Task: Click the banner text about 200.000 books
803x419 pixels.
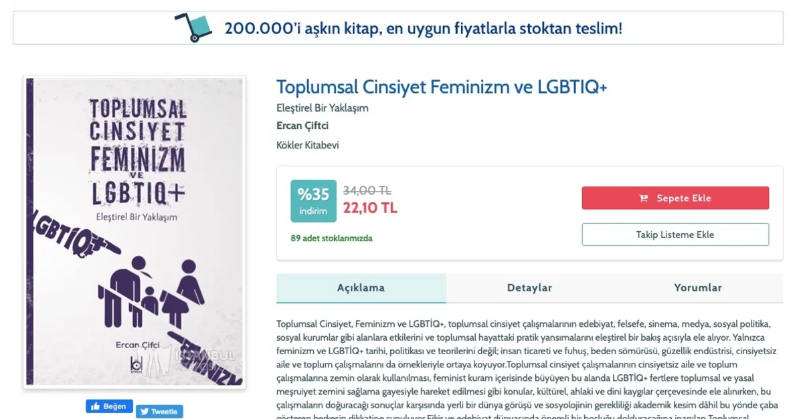Action: pyautogui.click(x=423, y=28)
